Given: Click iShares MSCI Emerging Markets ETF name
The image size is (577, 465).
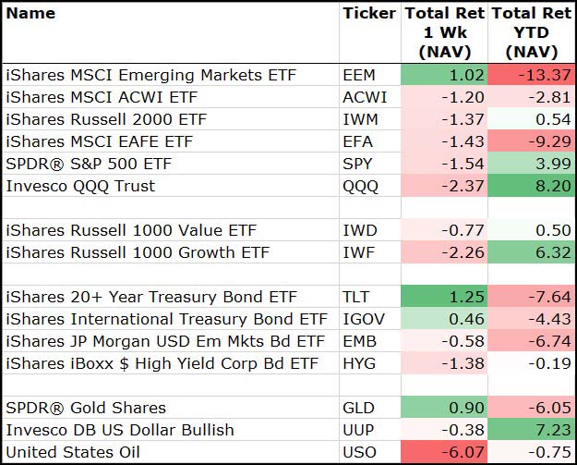Looking at the screenshot, I should pyautogui.click(x=150, y=75).
